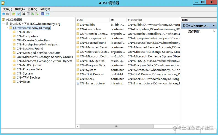Click folder icon of CN=Builtin in tree
The width and height of the screenshot is (218, 135).
click(x=14, y=32)
